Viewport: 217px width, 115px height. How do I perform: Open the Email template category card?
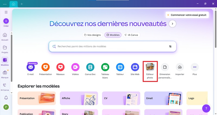coord(163,98)
